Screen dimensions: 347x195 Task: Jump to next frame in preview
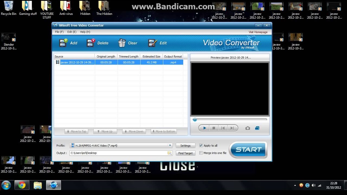pos(232,128)
